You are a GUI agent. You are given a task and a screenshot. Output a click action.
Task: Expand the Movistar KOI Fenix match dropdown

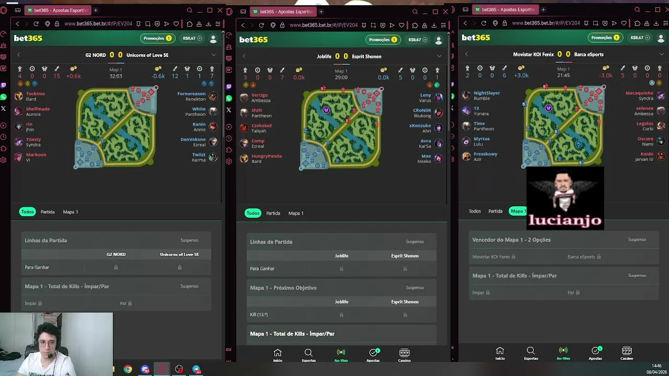coord(661,54)
